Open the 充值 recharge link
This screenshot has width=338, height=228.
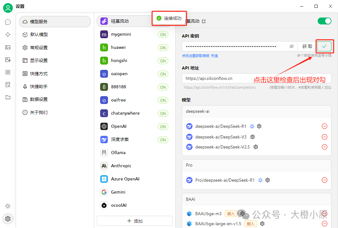pyautogui.click(x=214, y=56)
